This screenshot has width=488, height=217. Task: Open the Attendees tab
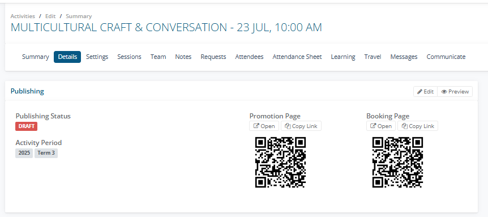(x=249, y=57)
